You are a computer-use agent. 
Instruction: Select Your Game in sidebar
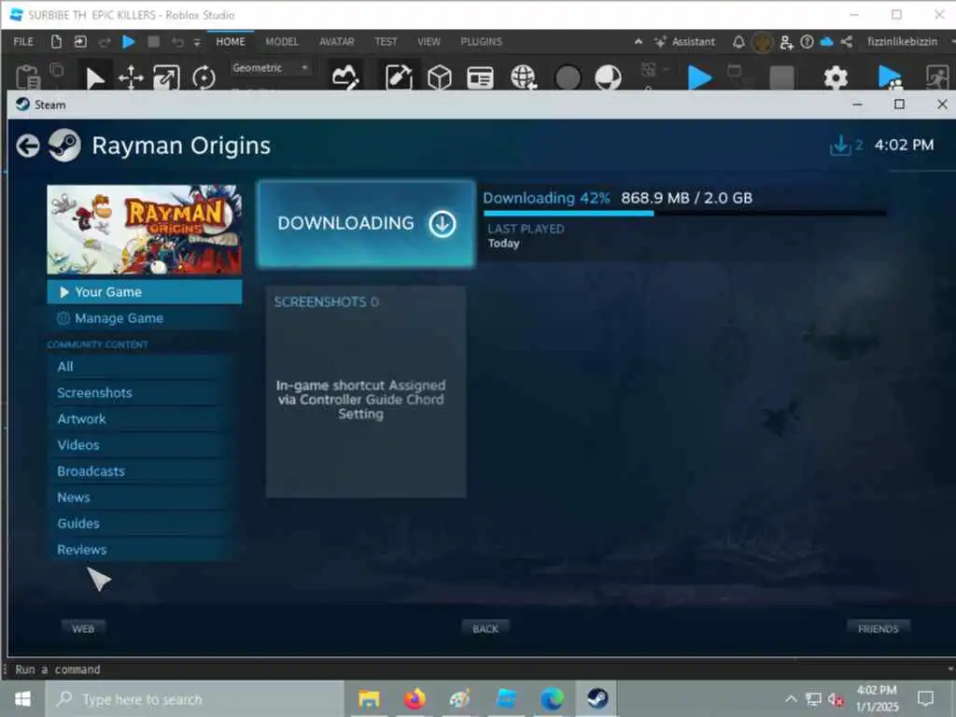tap(145, 292)
